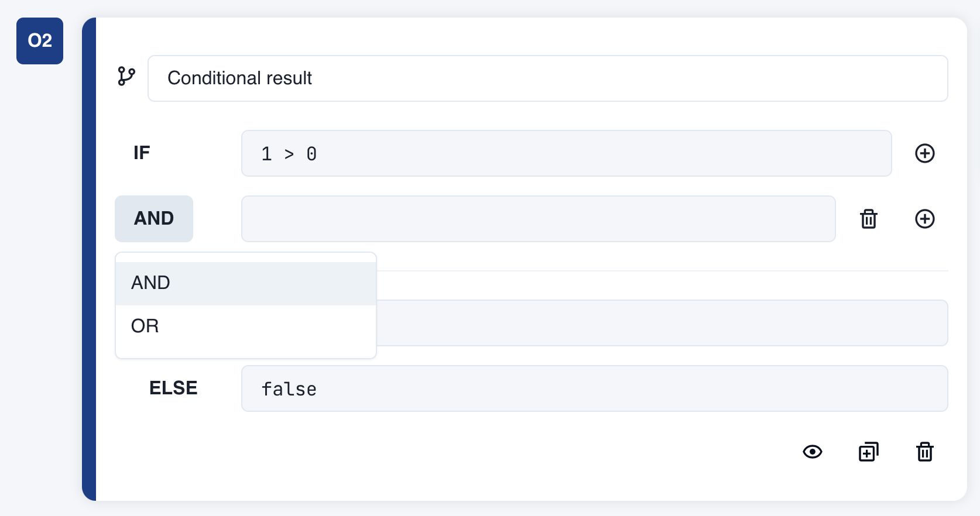Add another condition to the IF row

pos(925,153)
